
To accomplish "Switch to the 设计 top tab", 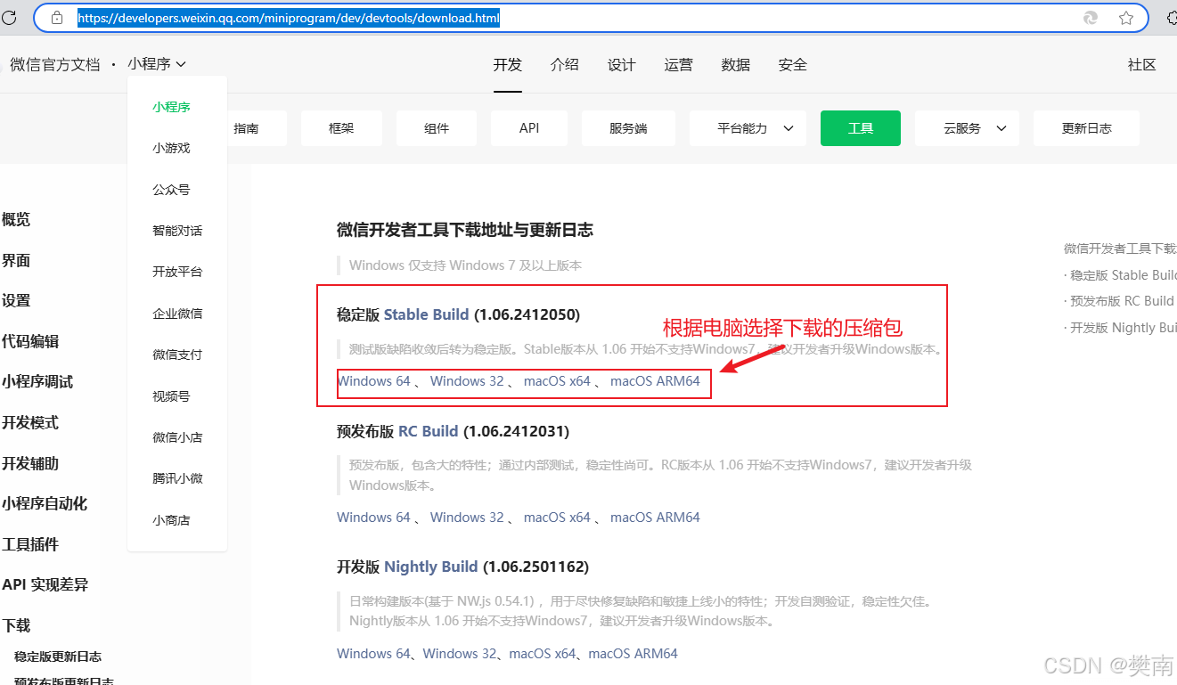I will [622, 64].
